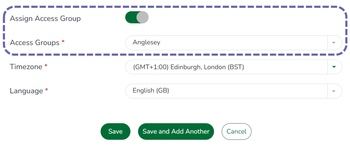The height and width of the screenshot is (147, 350).
Task: Click the Edinburgh, London (BST) timezone value
Action: 188,67
